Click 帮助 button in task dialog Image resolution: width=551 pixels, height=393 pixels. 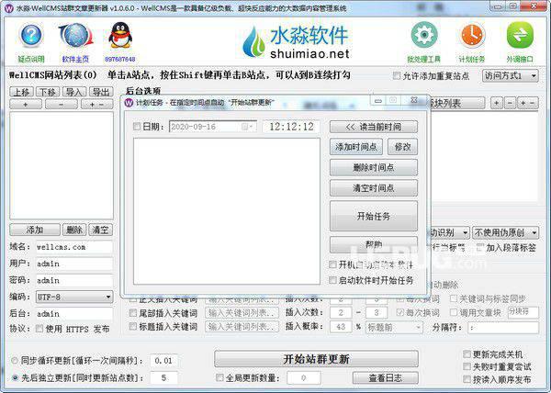374,244
